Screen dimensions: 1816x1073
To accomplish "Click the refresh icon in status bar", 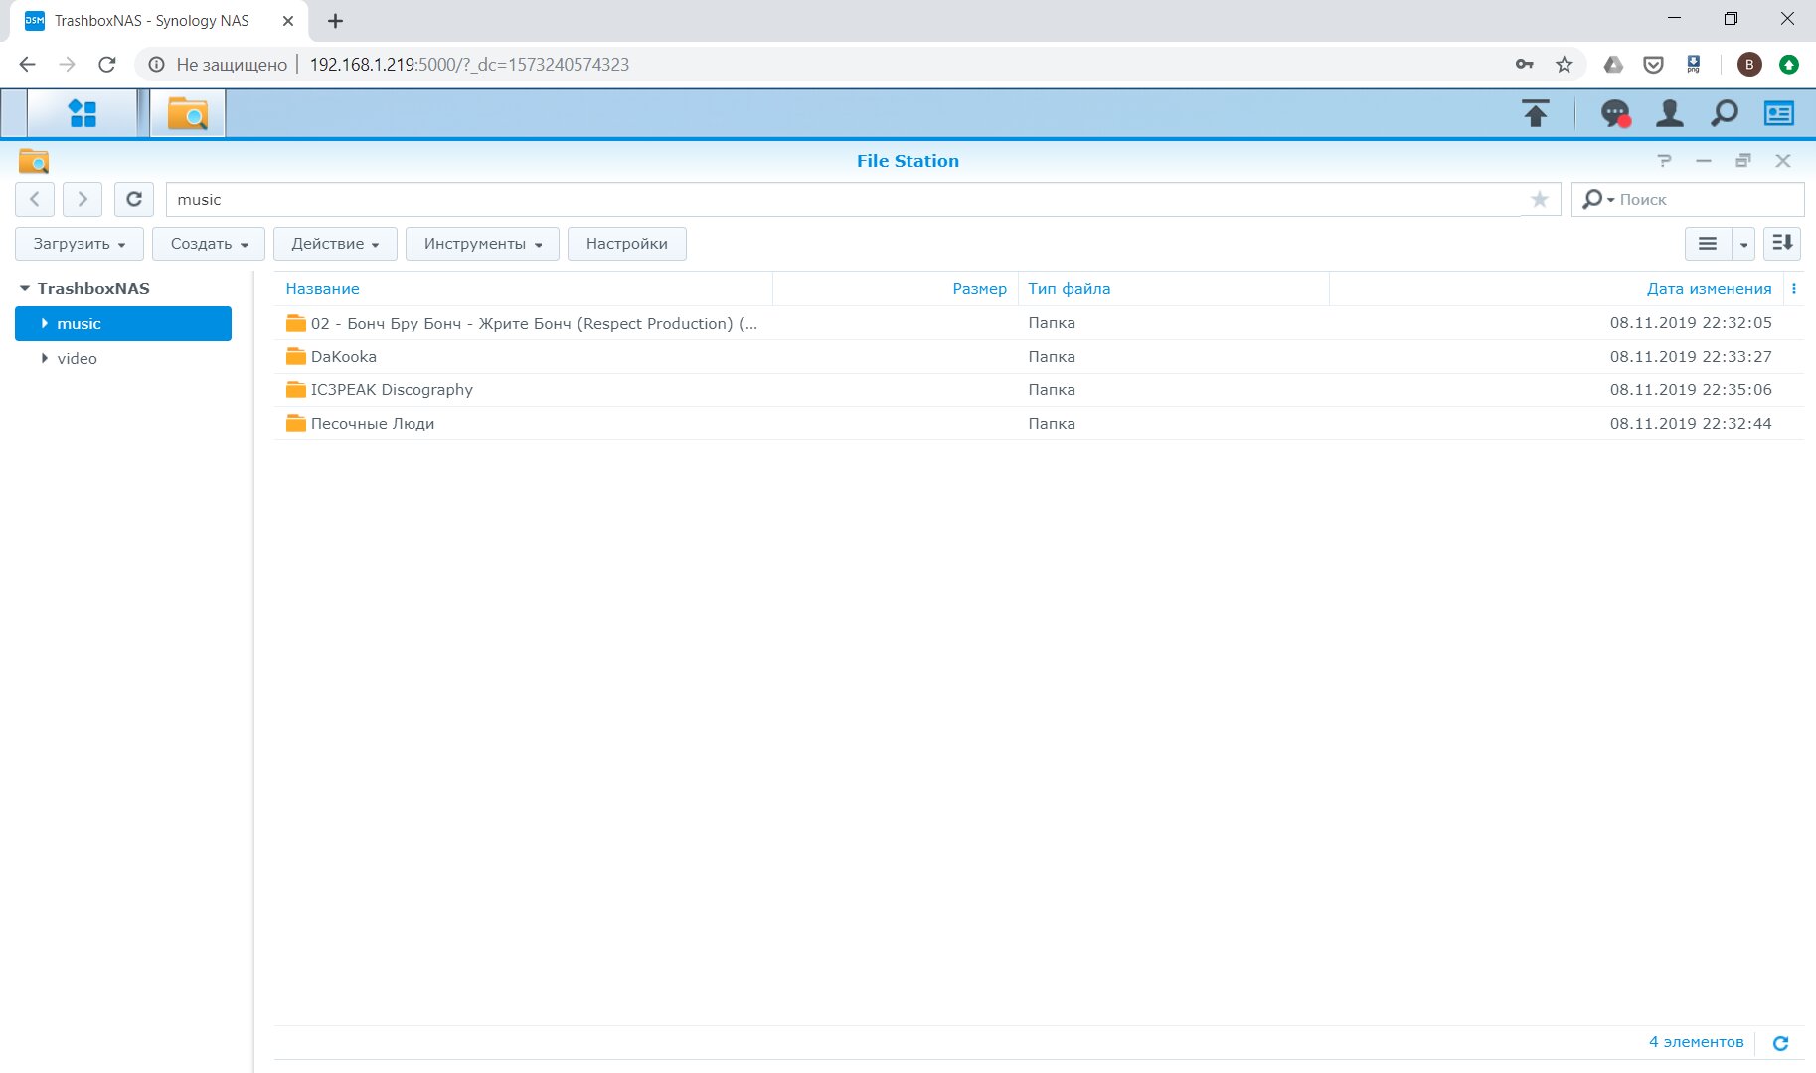I will pyautogui.click(x=1781, y=1043).
